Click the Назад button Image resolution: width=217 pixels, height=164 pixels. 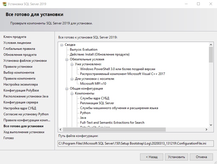(152, 157)
